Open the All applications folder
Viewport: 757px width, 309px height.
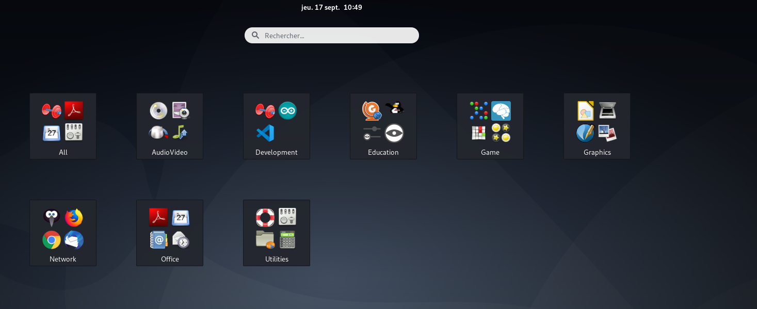[63, 126]
